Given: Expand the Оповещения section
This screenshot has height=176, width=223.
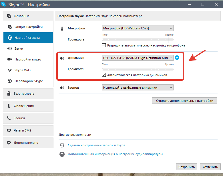Looking at the screenshot, I should [x=28, y=106].
